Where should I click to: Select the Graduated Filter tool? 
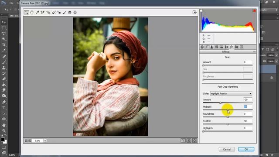pyautogui.click(x=70, y=12)
